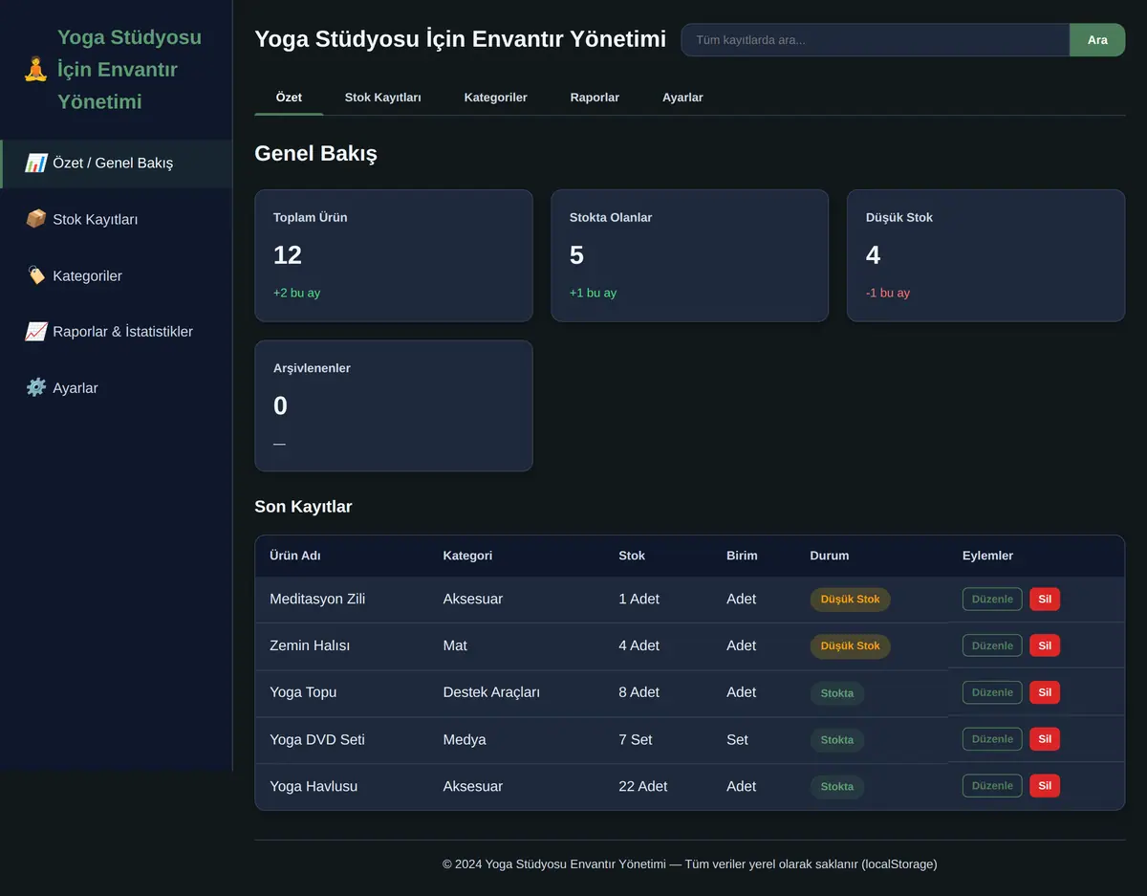Click Sil in the Yoga Havlusu row

tap(1045, 786)
